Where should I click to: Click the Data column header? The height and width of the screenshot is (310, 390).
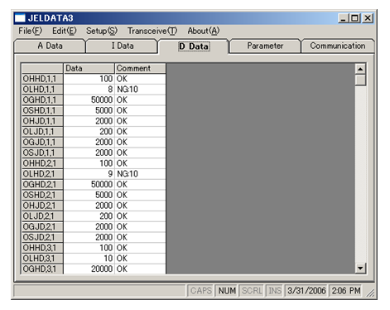tap(89, 68)
